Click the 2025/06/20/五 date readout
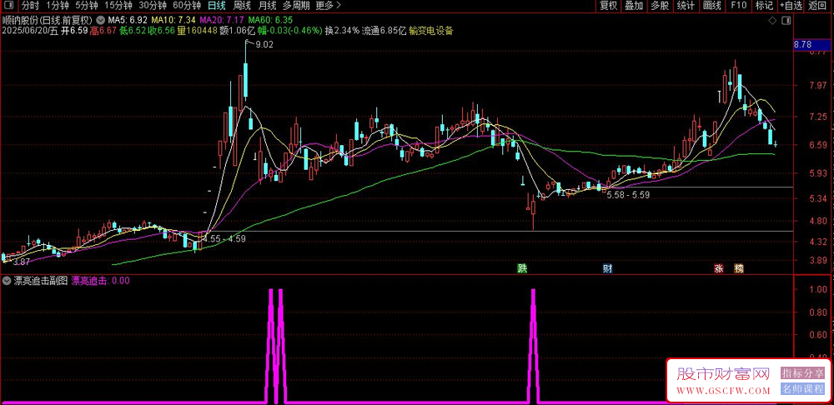The height and width of the screenshot is (405, 834). coord(29,31)
